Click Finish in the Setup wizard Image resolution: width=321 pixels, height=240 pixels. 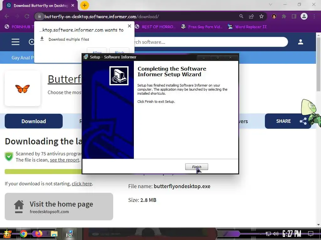tap(197, 167)
